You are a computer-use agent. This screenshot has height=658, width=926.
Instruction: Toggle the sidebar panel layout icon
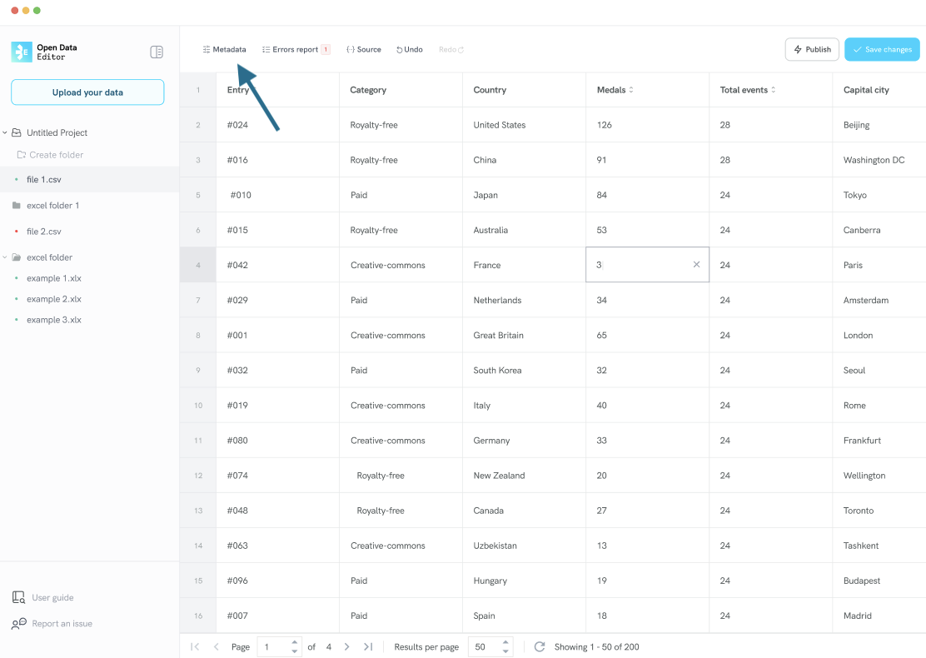(x=157, y=52)
